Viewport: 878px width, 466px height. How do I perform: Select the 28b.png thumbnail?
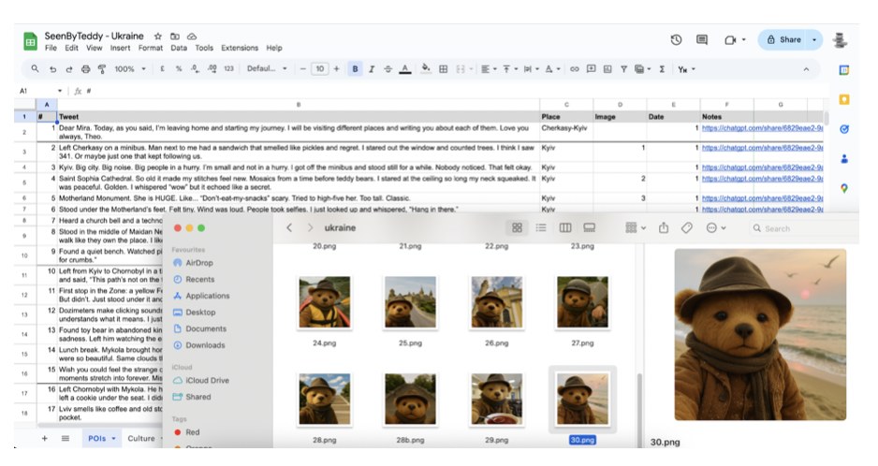pos(410,400)
